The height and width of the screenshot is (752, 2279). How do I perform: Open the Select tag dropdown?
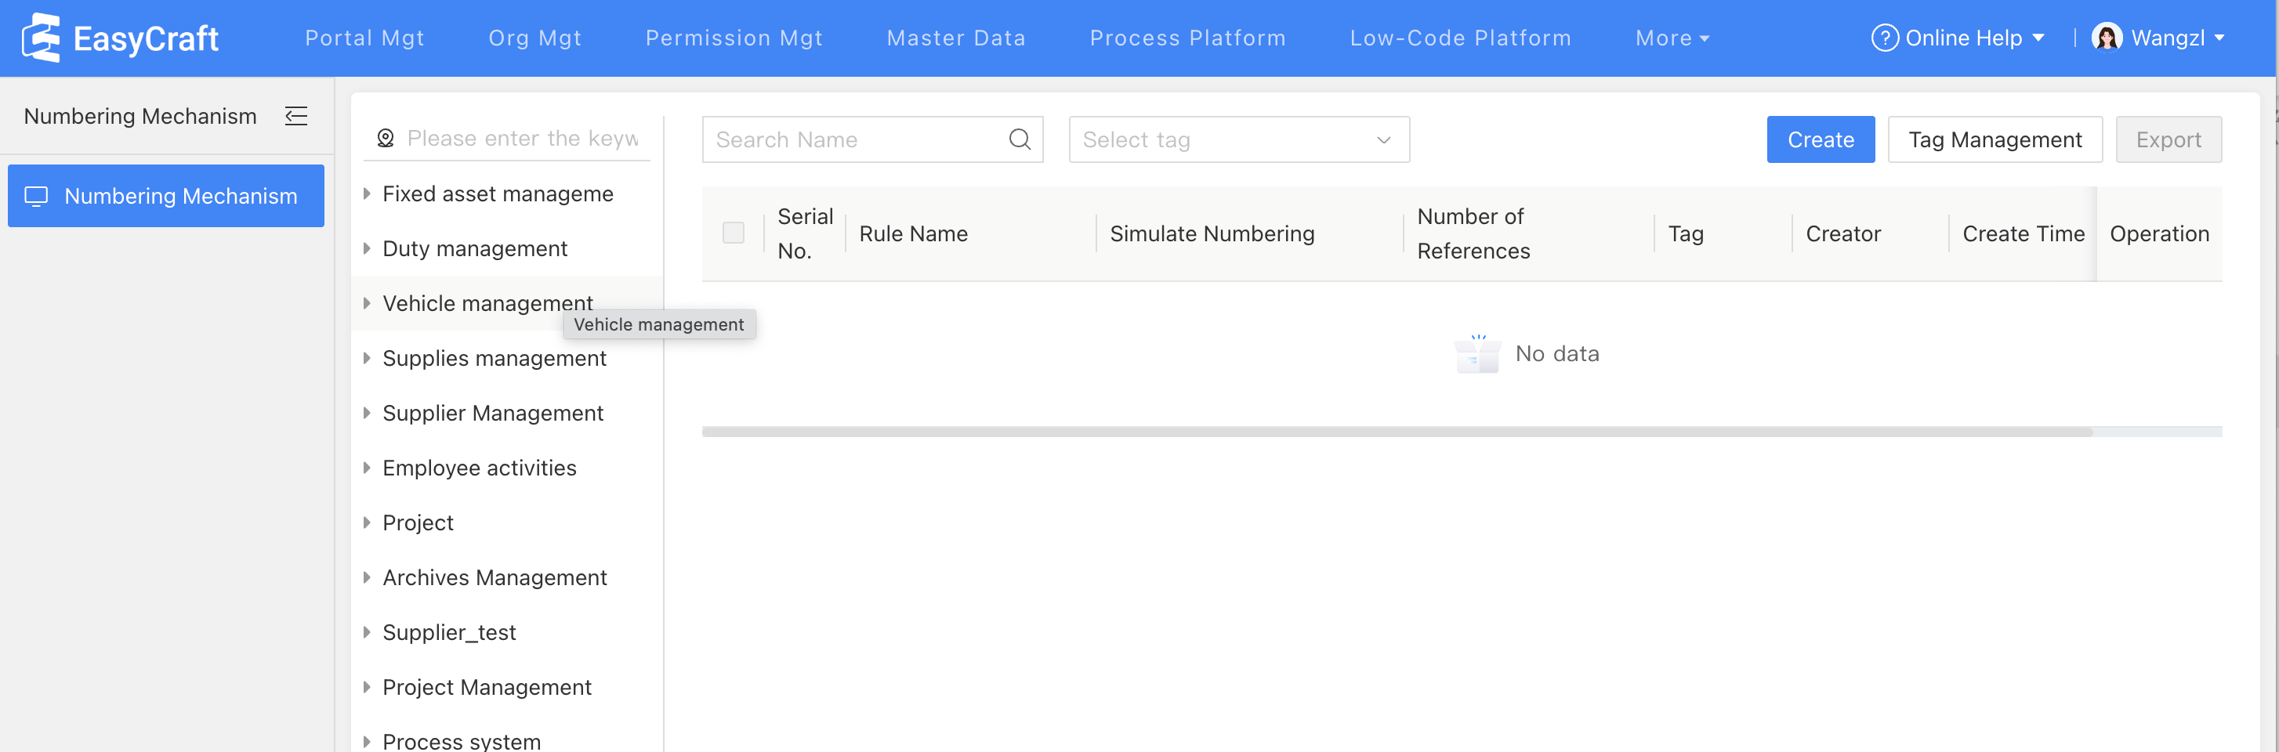pyautogui.click(x=1237, y=139)
